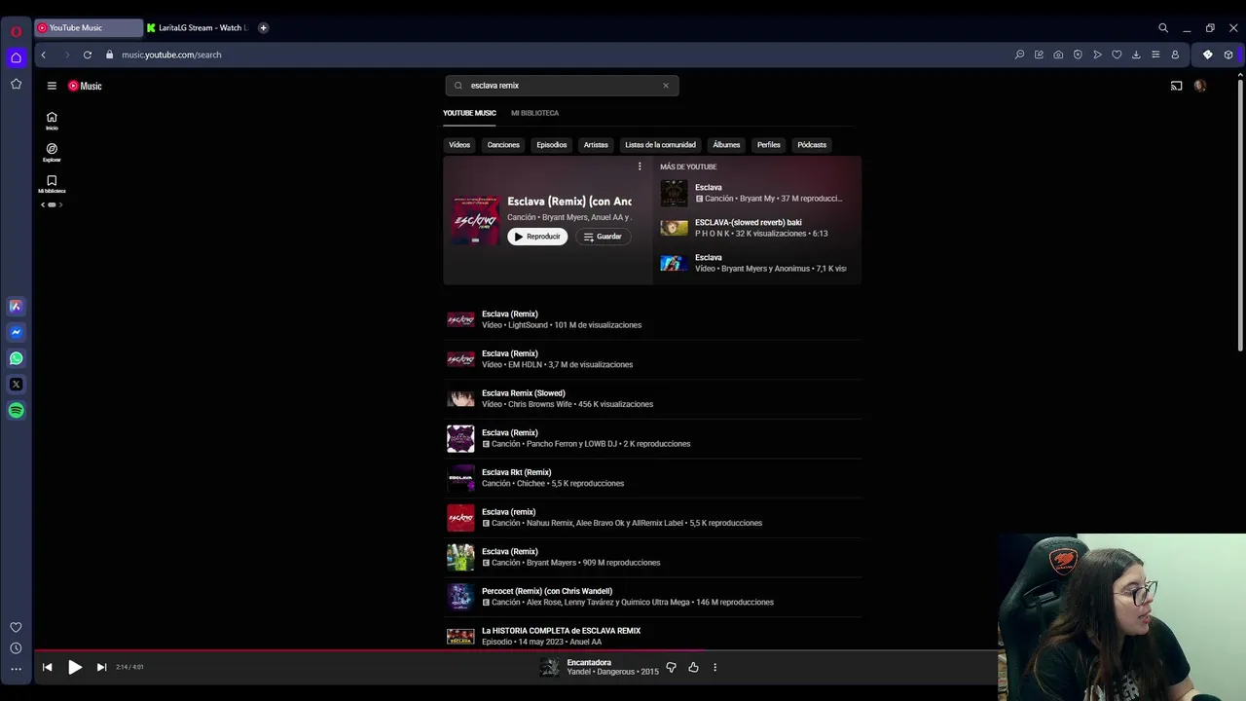Switch to the LaritaLG Stream browser tab

coord(198,28)
